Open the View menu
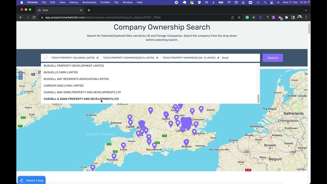This screenshot has height=184, width=327. pos(62,2)
